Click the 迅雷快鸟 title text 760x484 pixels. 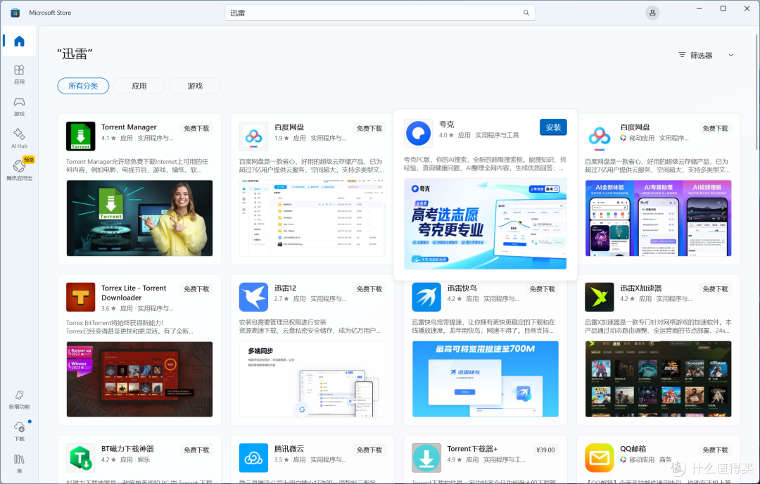coord(462,288)
